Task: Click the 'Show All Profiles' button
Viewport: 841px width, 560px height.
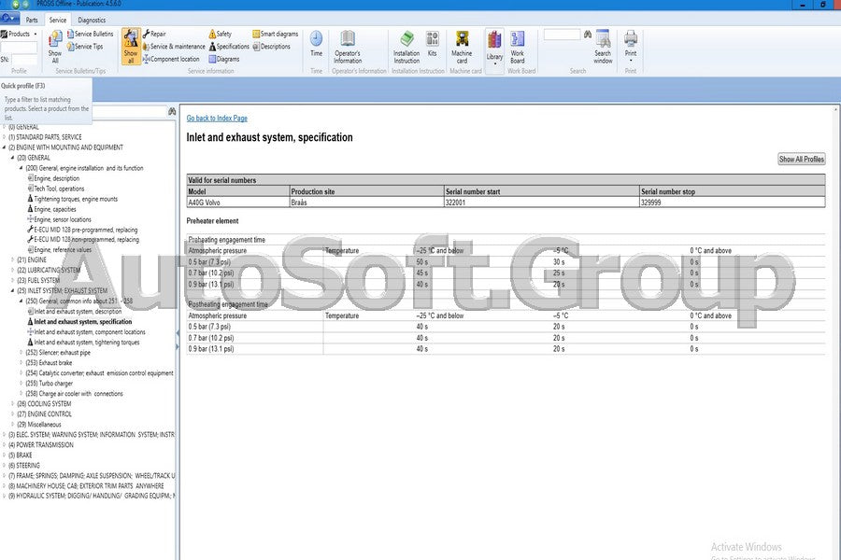Action: point(801,159)
